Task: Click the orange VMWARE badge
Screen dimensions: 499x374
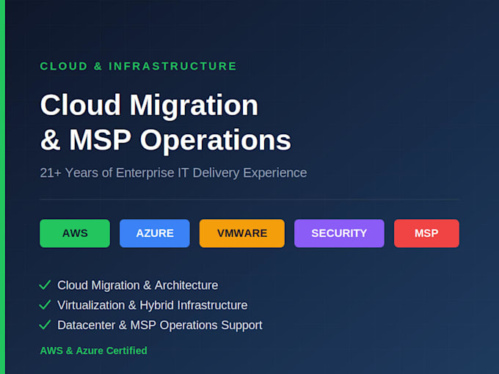Action: (x=242, y=233)
